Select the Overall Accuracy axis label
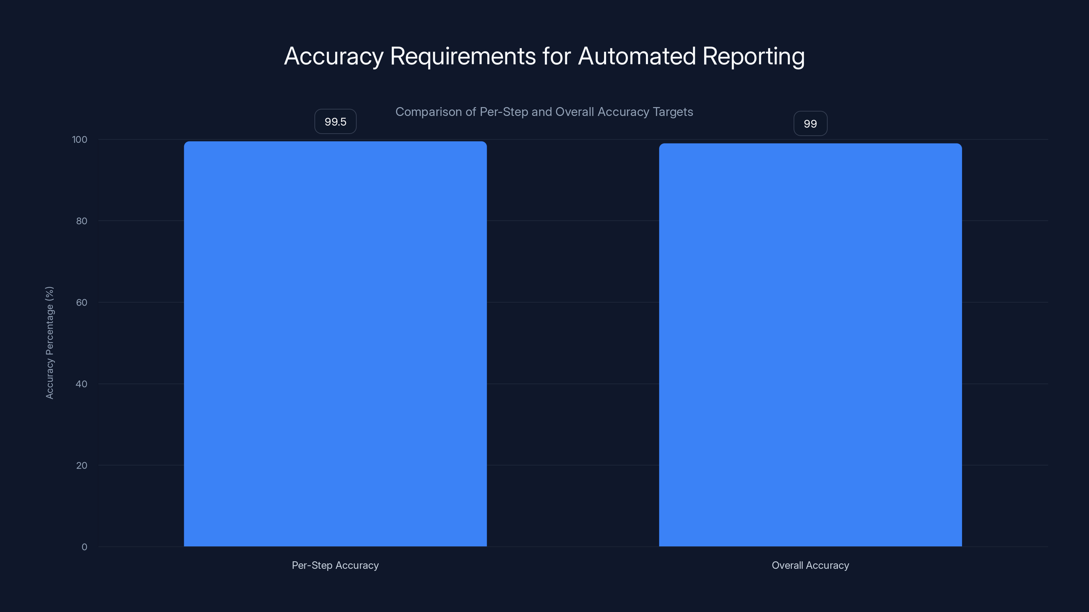1089x612 pixels. tap(810, 565)
